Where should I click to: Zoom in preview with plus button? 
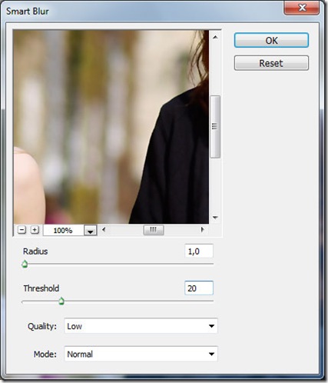35,230
